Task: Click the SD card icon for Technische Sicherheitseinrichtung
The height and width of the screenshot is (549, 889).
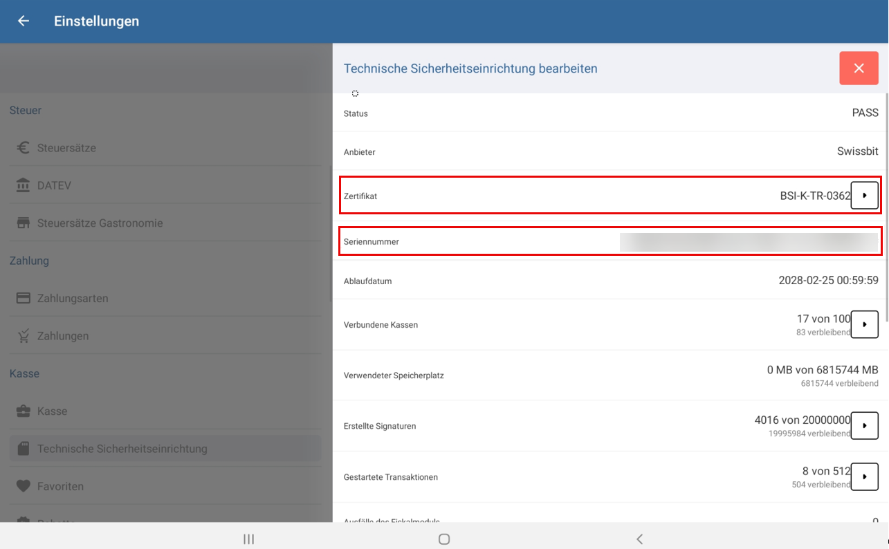Action: coord(23,449)
